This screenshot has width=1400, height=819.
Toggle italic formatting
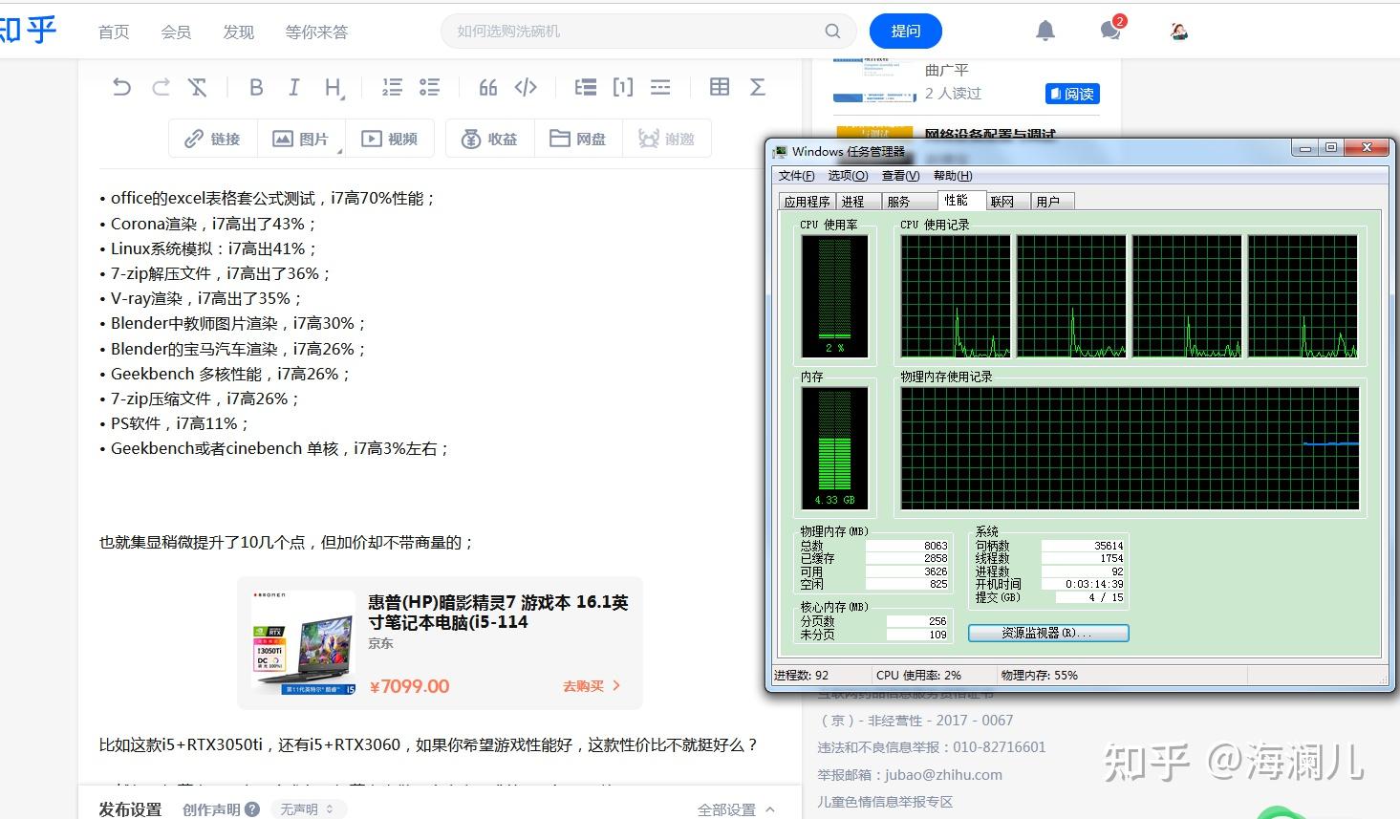click(x=293, y=87)
